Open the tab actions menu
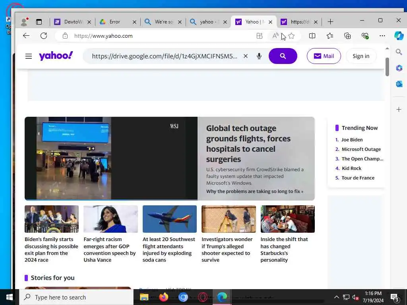Viewport: 407px width, 305px height. 39,22
